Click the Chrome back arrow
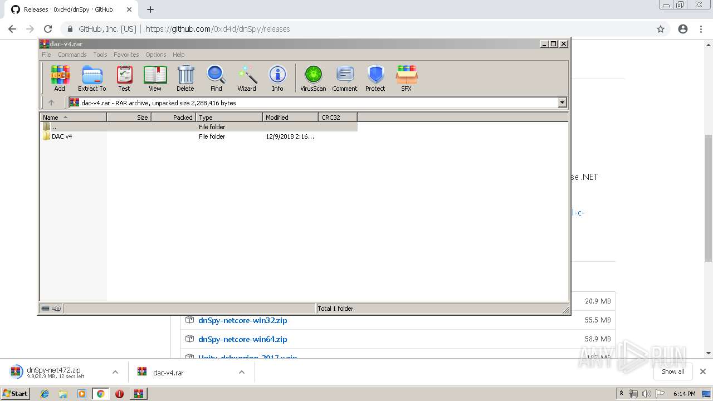 click(x=12, y=29)
